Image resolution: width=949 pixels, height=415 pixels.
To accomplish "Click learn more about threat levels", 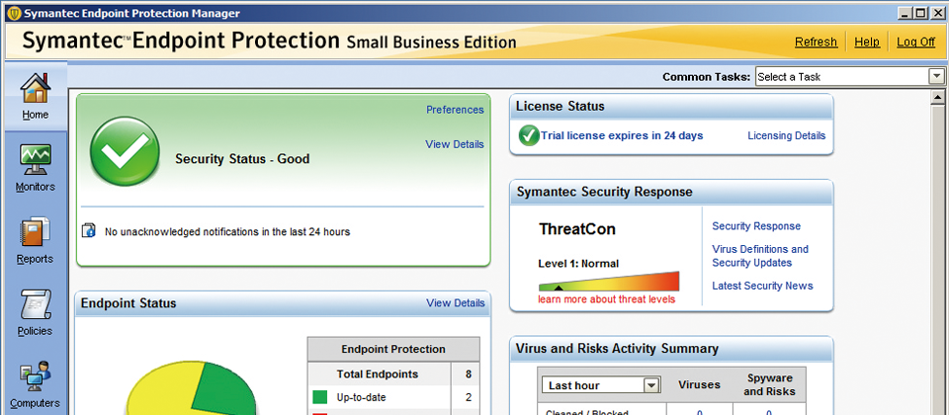I will tap(606, 299).
